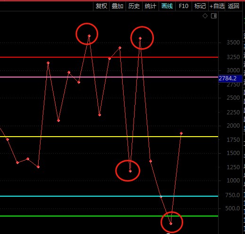The image size is (245, 234).
Task: Select the cyan horizontal line near 750
Action: (x=109, y=196)
